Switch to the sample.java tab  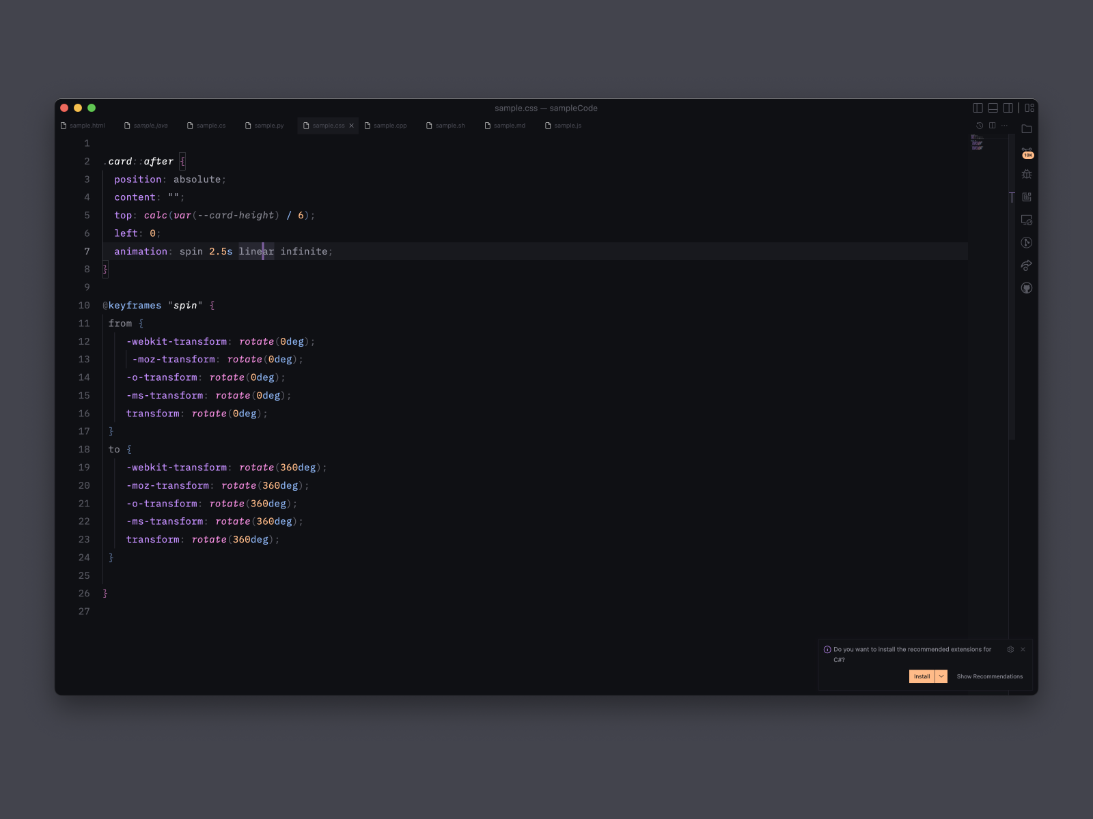[146, 126]
